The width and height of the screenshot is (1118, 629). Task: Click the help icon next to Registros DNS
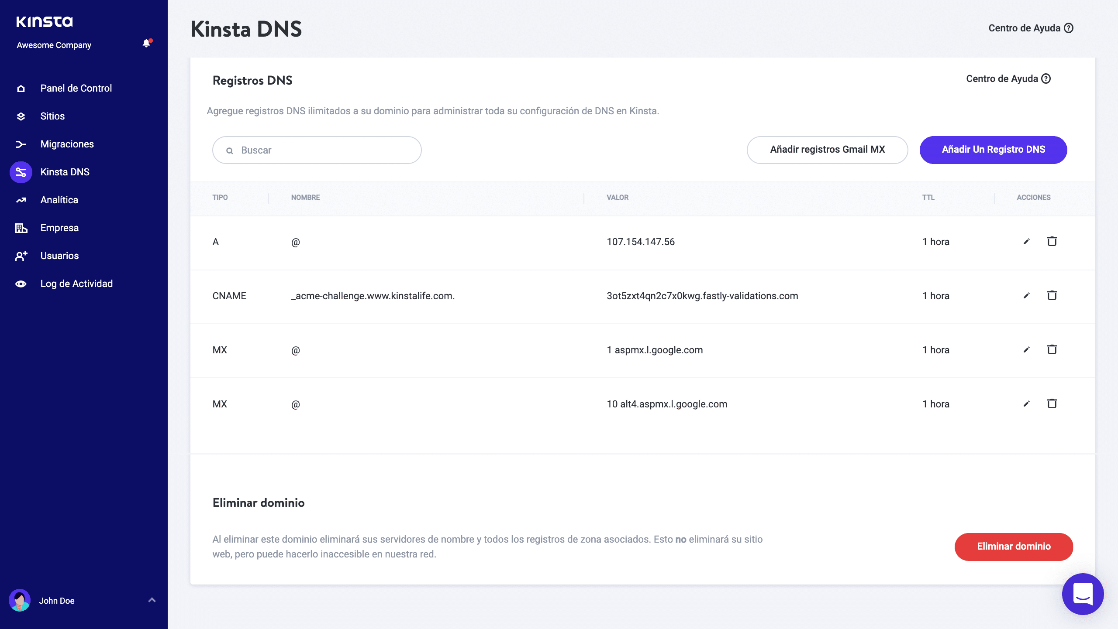(1046, 79)
